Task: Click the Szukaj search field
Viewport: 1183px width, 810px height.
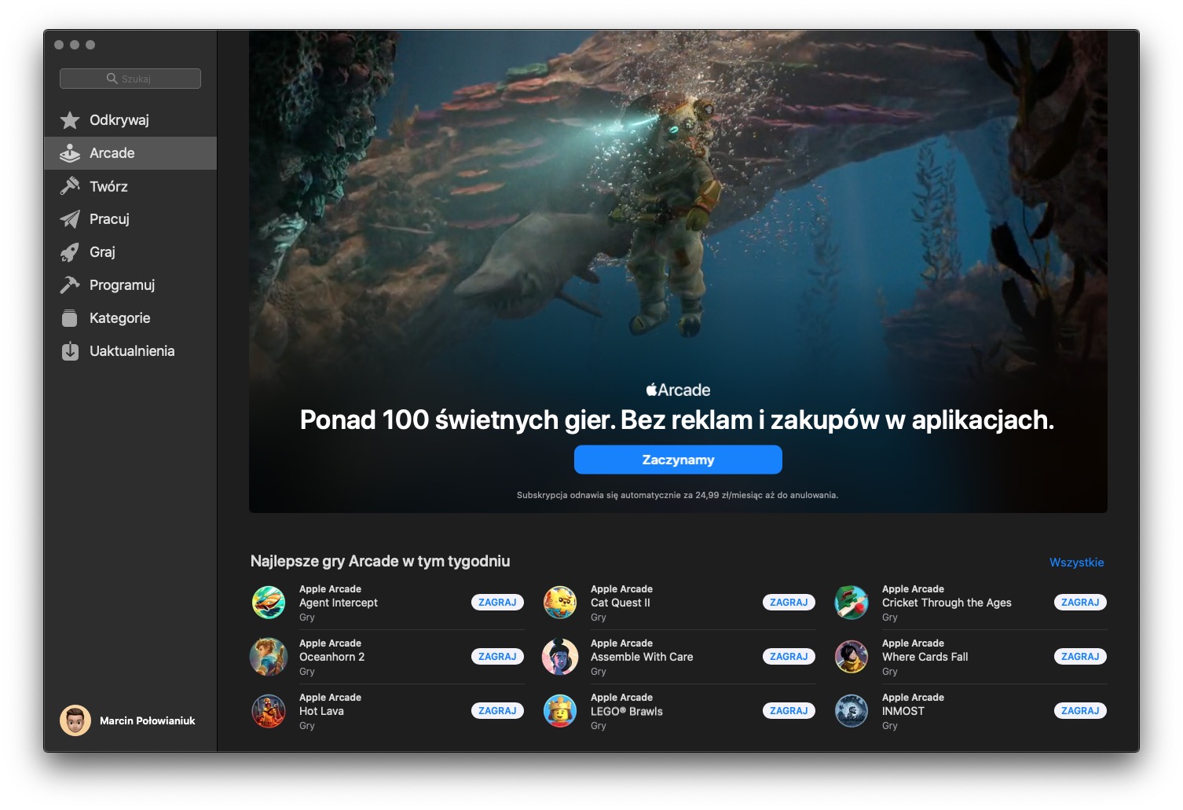Action: [x=130, y=79]
